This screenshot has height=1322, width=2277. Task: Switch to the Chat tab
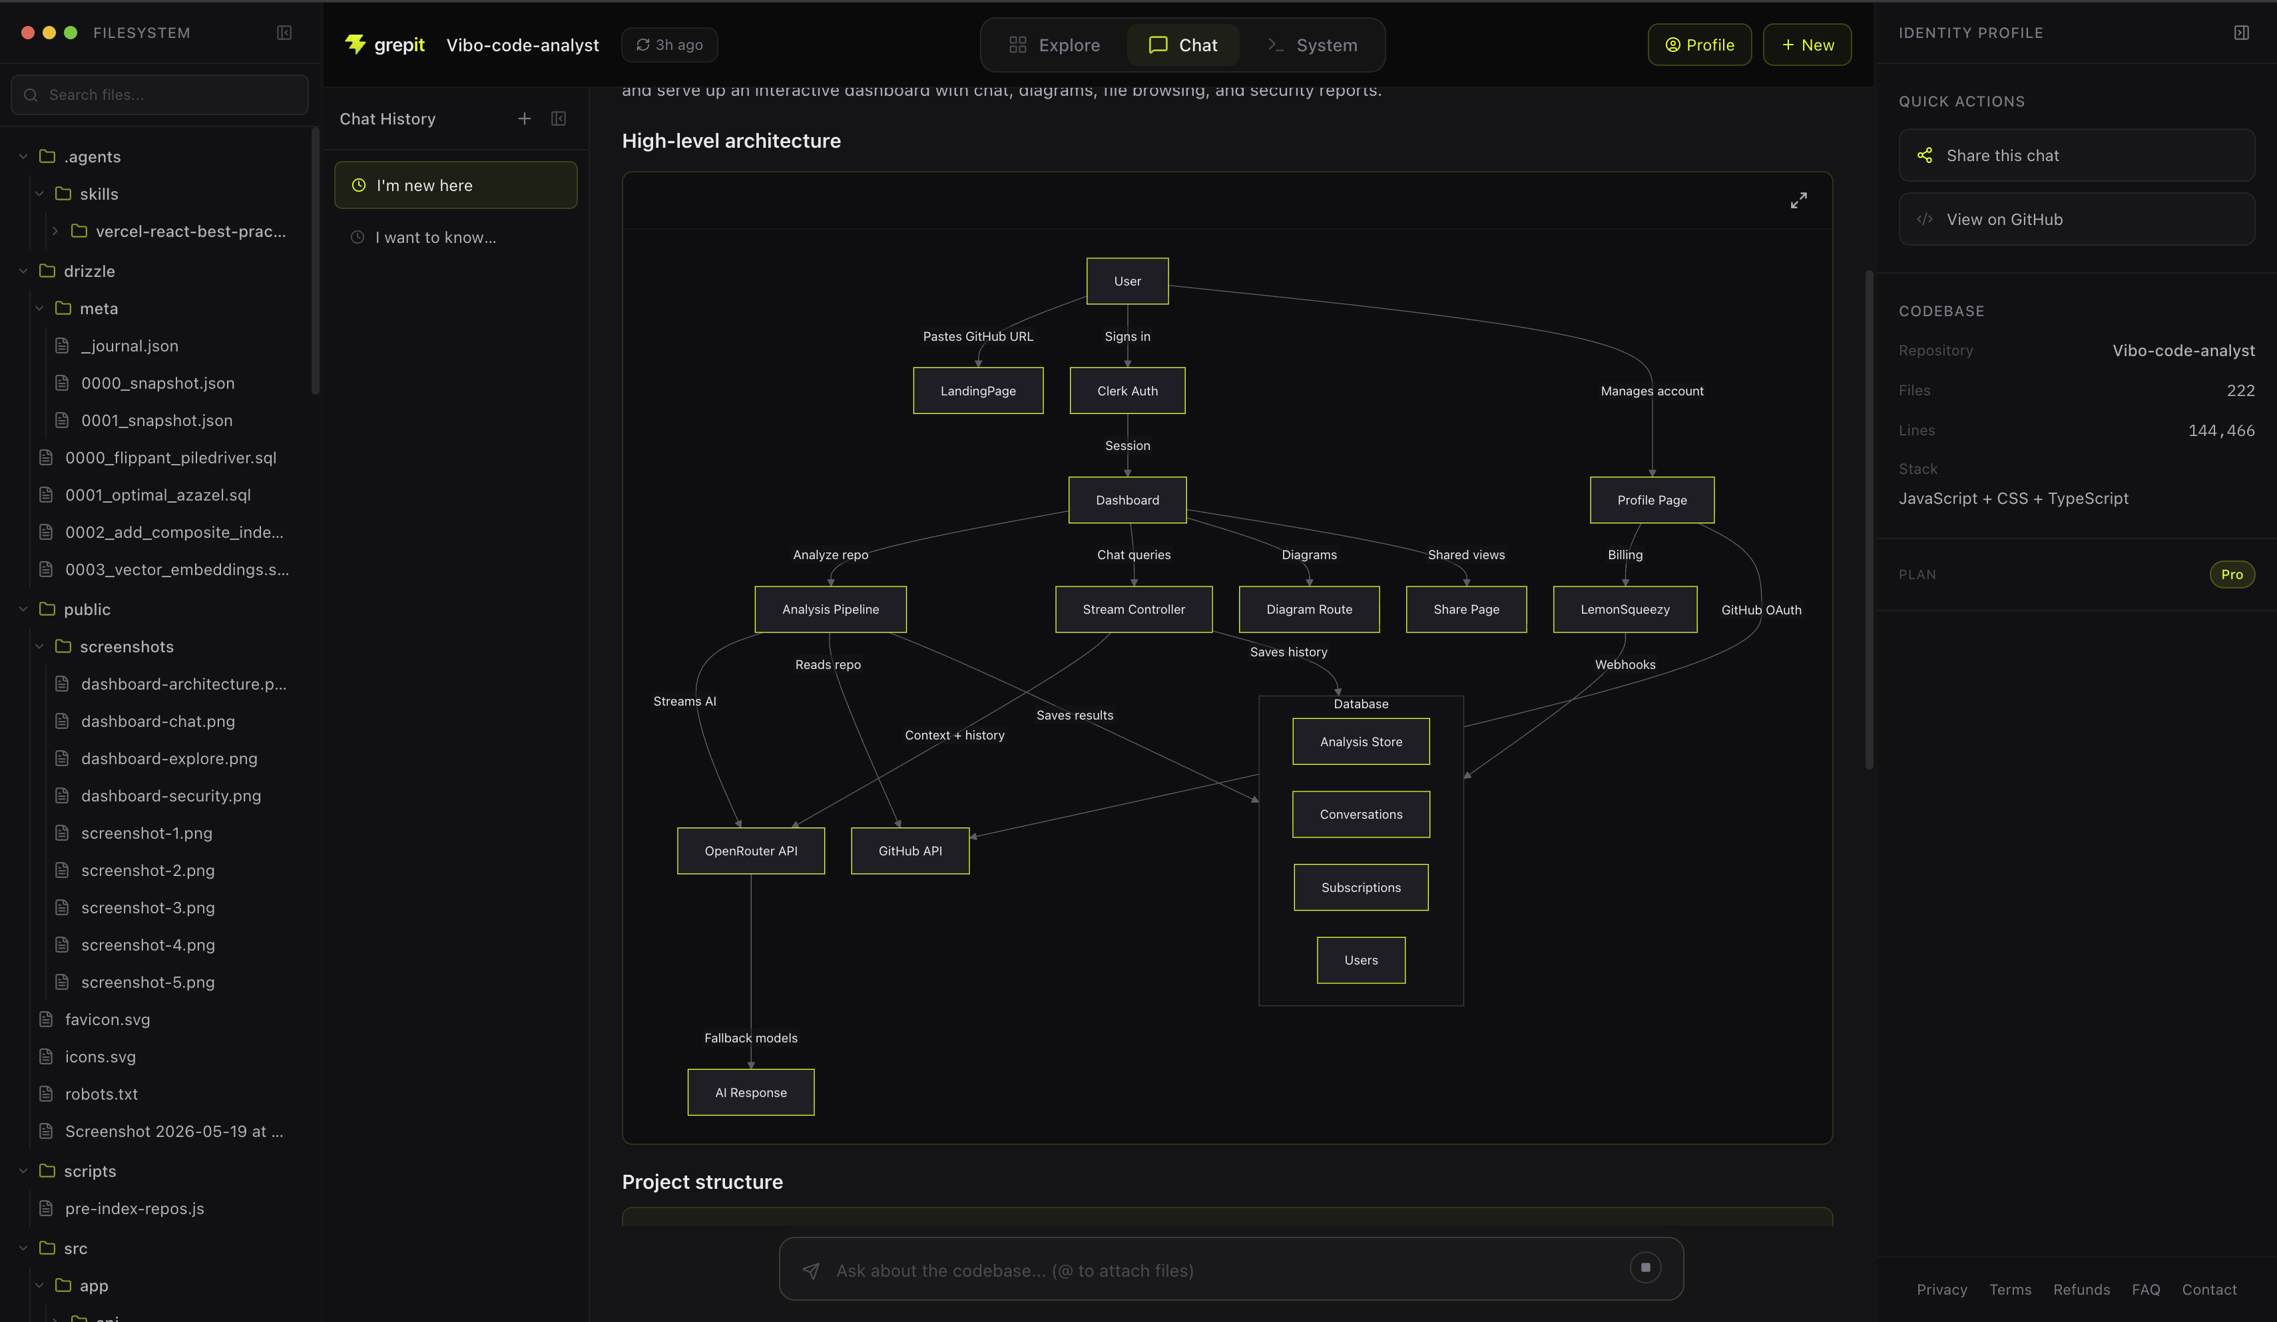coord(1182,45)
